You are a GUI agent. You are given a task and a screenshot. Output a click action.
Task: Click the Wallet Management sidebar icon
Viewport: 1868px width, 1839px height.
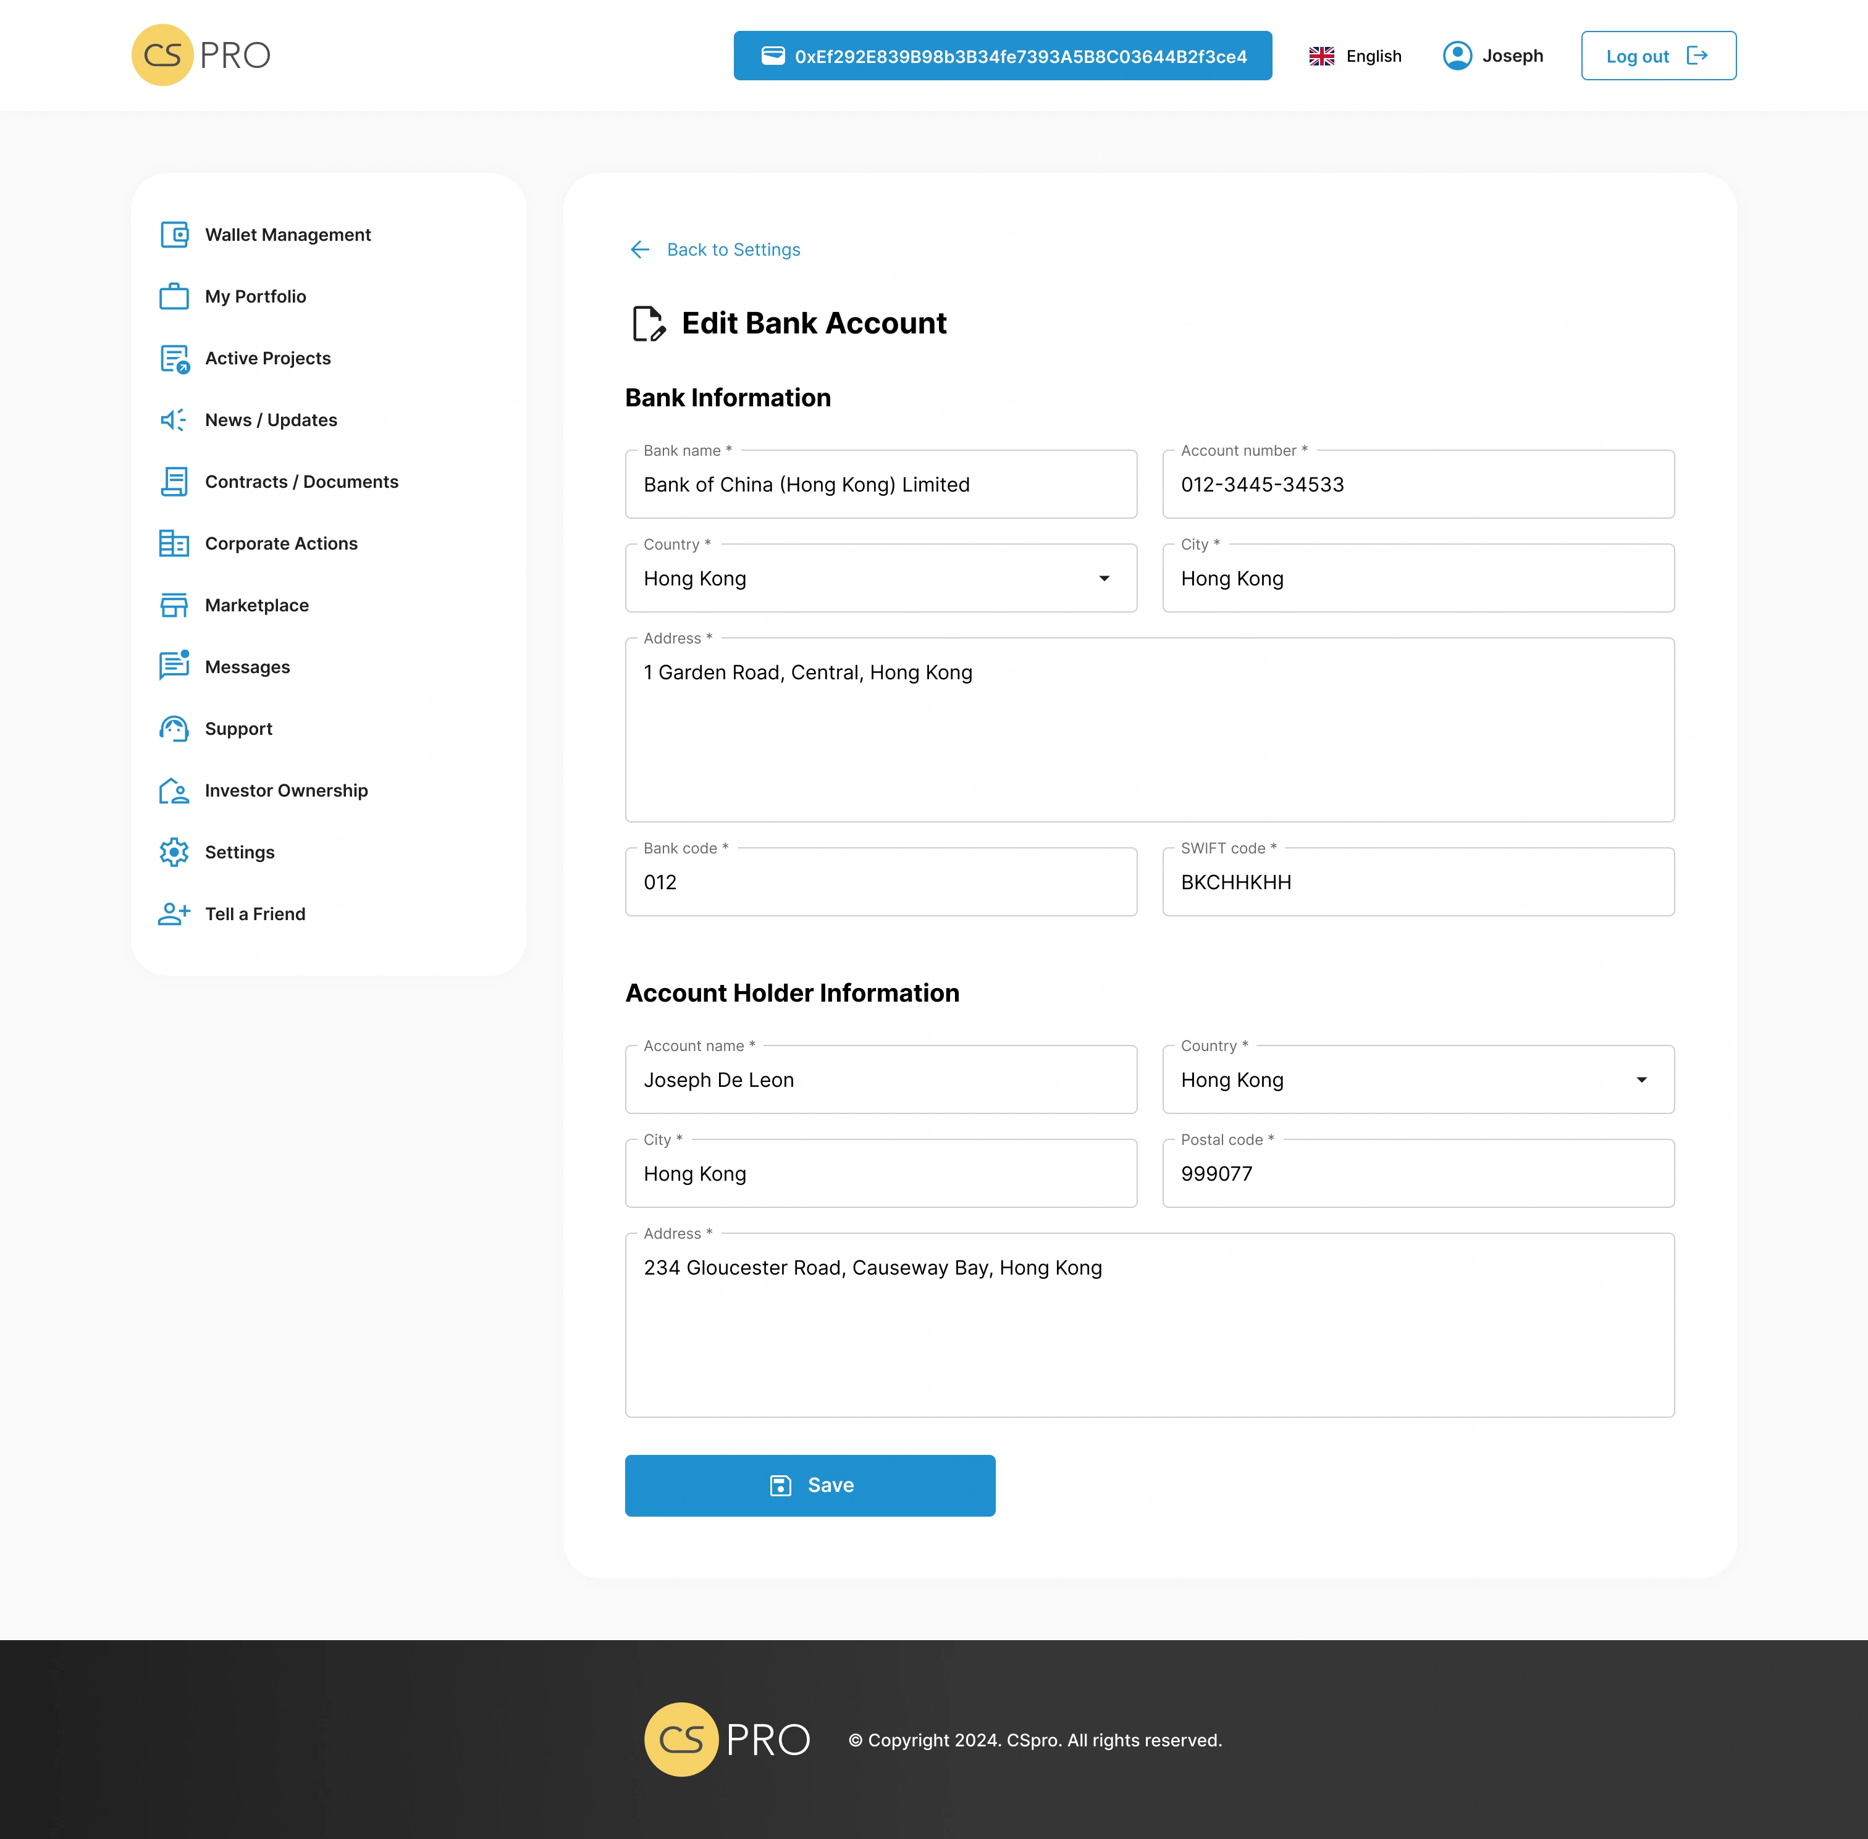click(x=174, y=235)
